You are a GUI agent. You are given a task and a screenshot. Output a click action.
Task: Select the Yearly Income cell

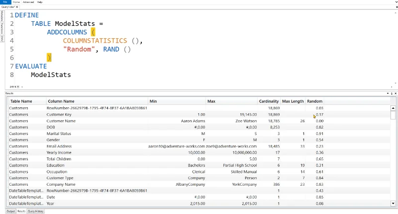pyautogui.click(x=59, y=152)
